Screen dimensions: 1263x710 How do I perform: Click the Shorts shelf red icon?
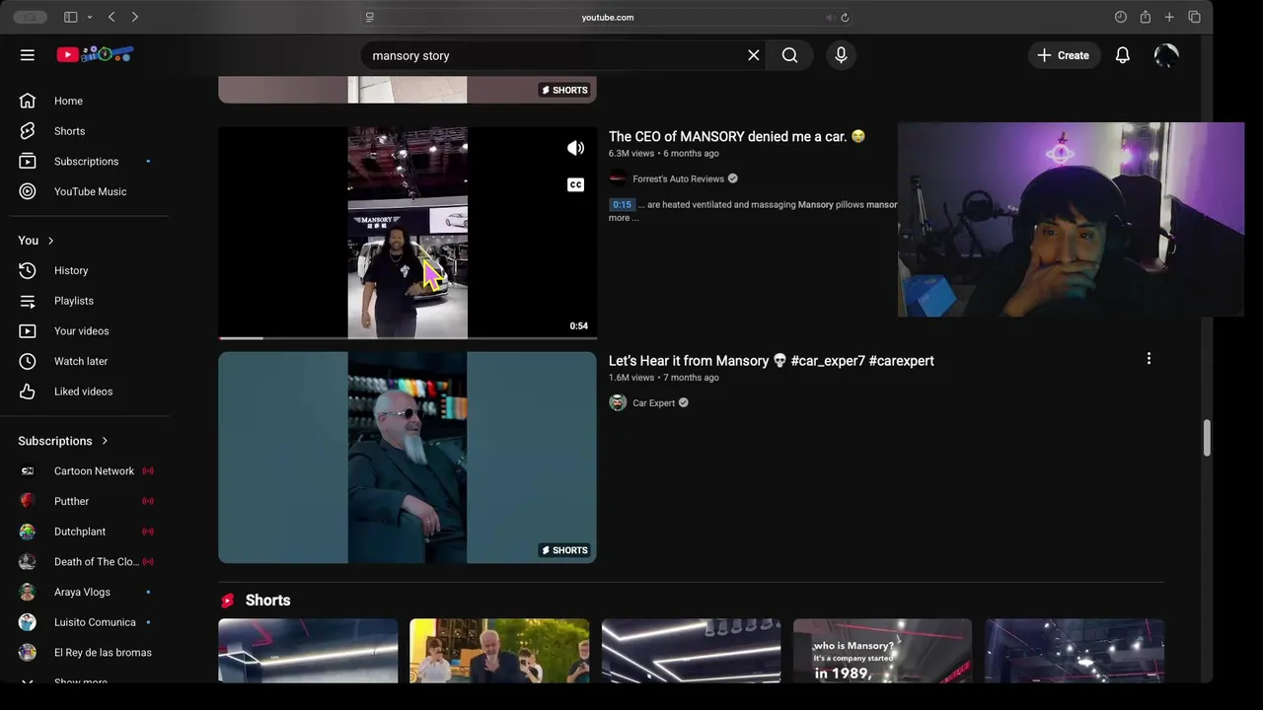[x=228, y=601]
